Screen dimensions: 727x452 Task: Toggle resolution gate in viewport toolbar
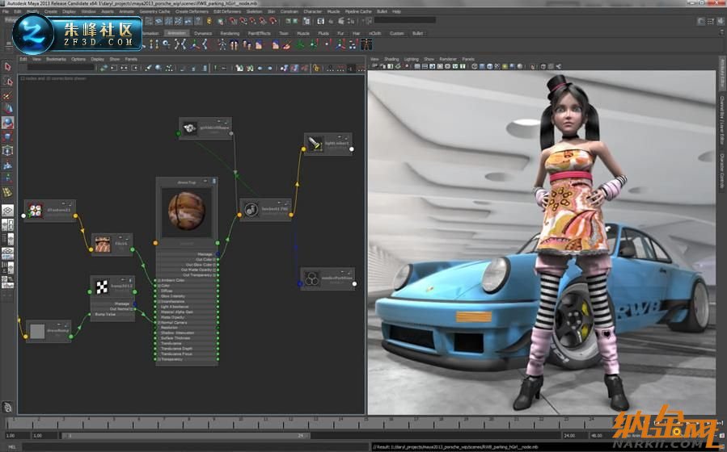(432, 66)
